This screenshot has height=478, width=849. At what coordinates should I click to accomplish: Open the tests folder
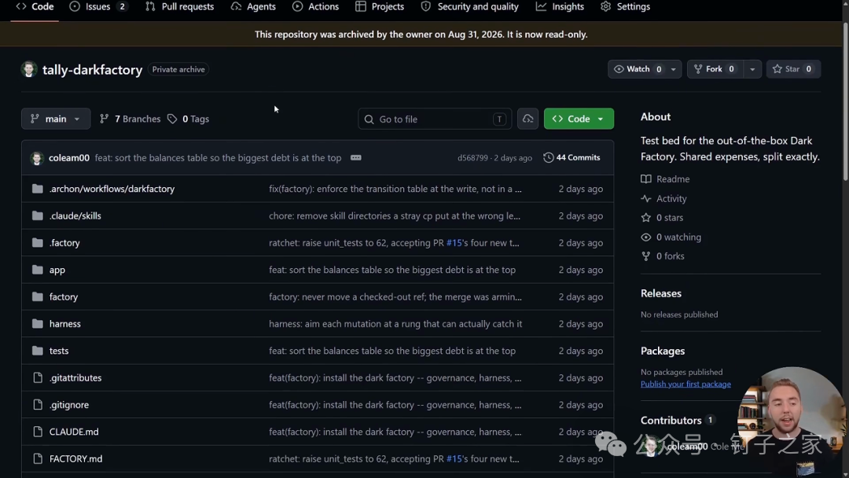[59, 351]
